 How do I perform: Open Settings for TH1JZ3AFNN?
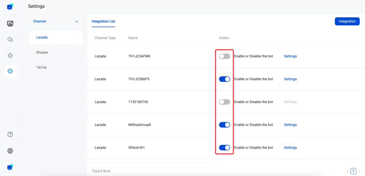point(290,56)
